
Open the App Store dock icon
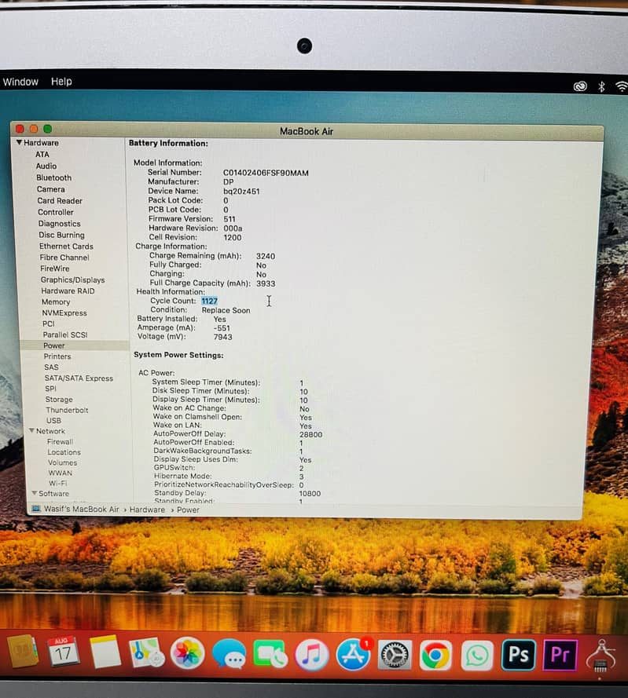tap(353, 654)
